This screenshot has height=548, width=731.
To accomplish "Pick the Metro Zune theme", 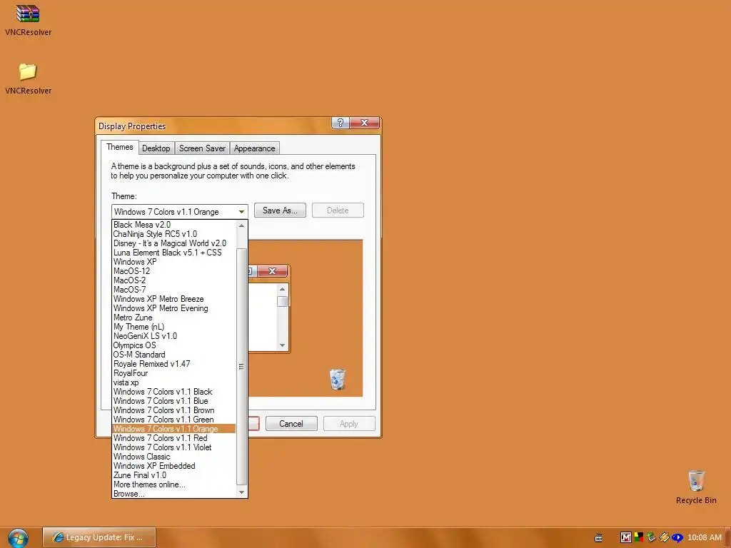I will click(x=174, y=318).
